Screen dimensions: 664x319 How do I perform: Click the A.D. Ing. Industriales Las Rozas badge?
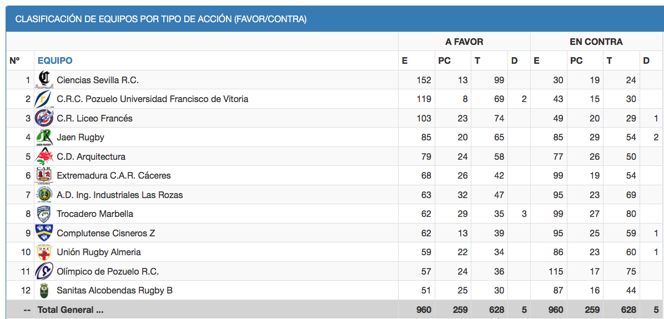click(44, 195)
